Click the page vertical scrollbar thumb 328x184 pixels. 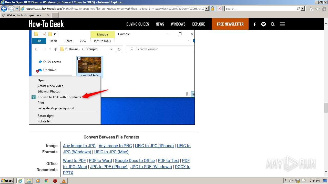pos(326,108)
